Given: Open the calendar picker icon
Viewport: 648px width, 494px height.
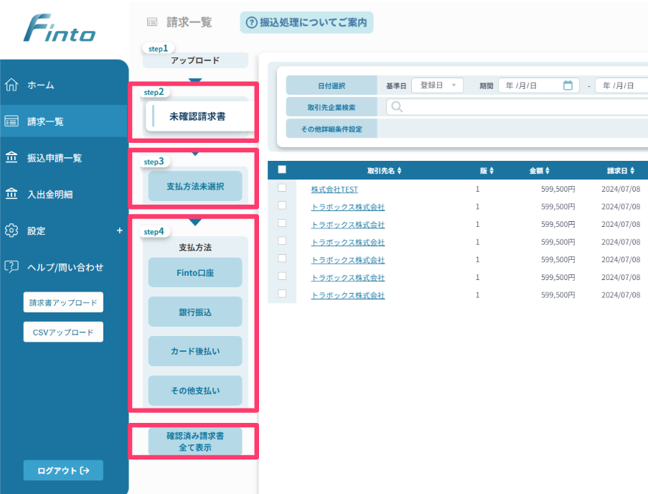Looking at the screenshot, I should point(568,85).
